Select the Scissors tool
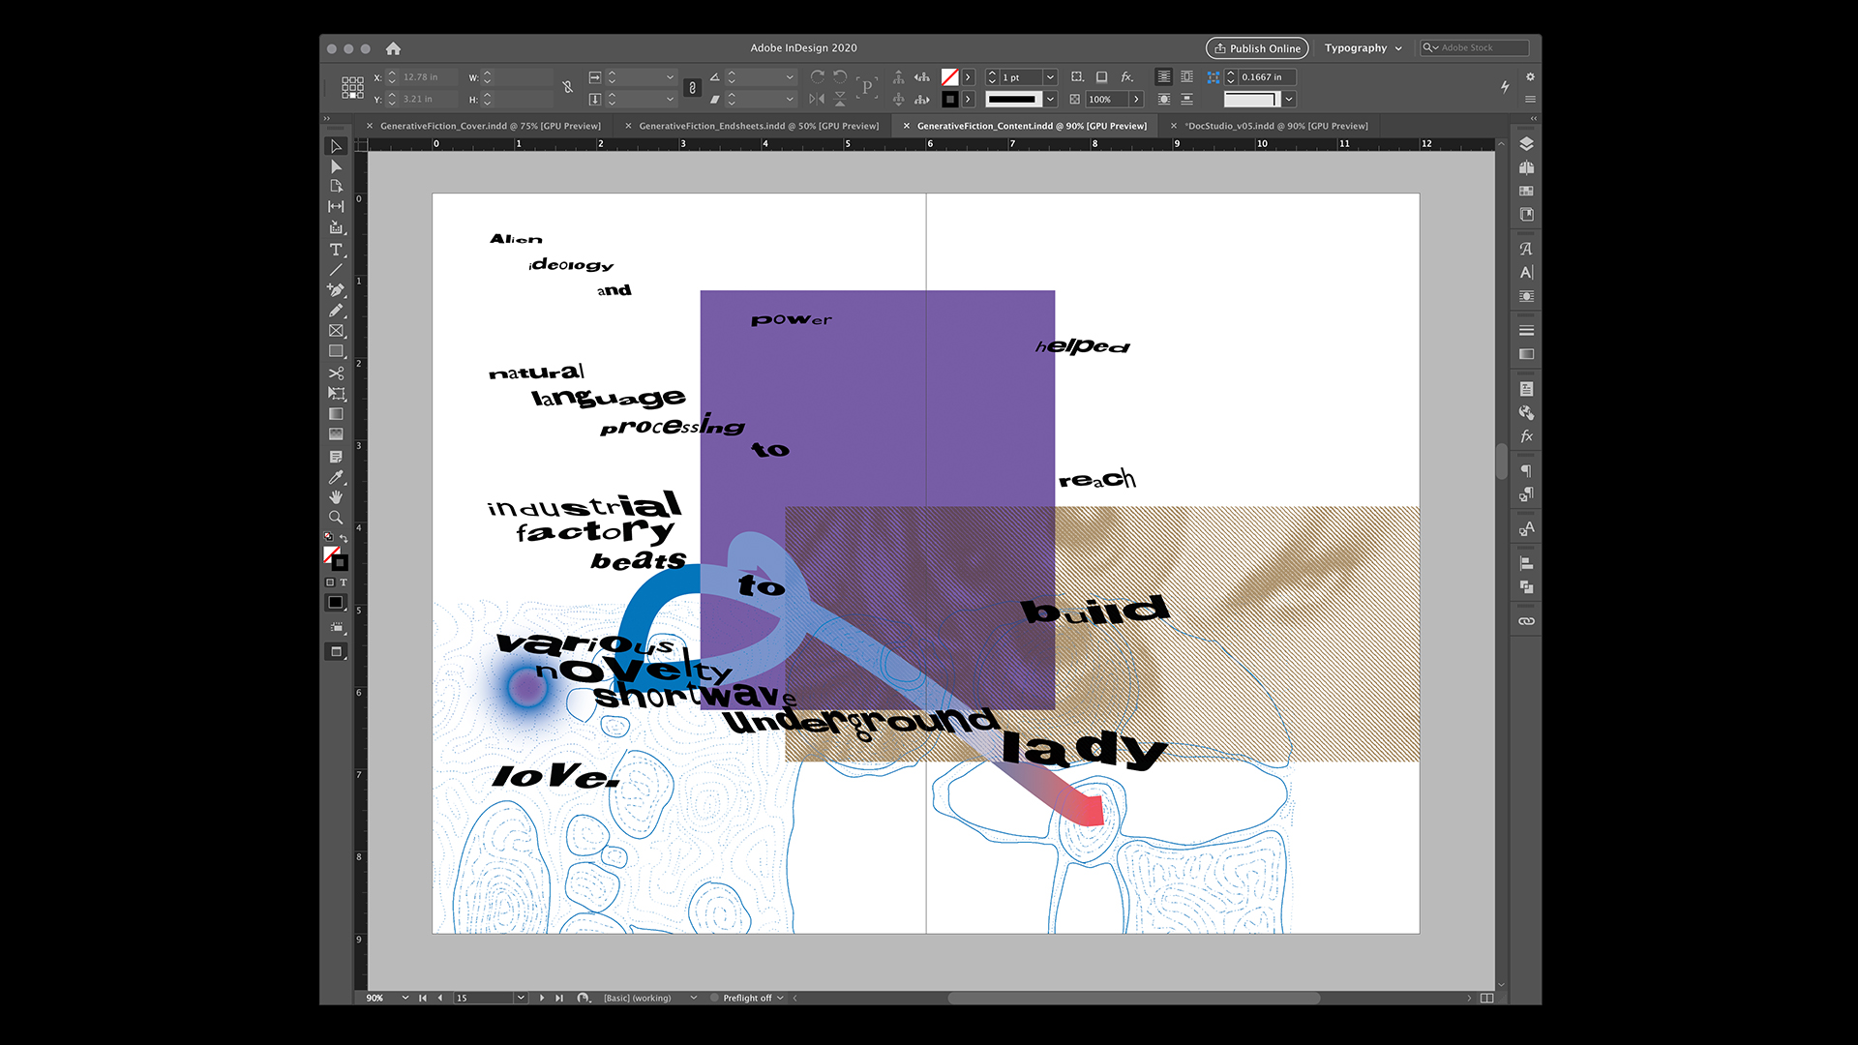The image size is (1858, 1045). 336,373
